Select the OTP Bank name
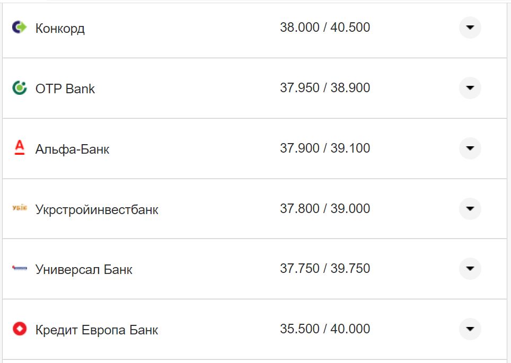 click(x=65, y=88)
